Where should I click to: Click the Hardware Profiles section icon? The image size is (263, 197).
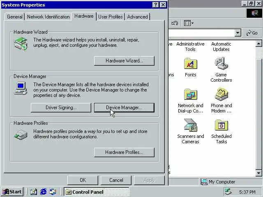[x=21, y=135]
